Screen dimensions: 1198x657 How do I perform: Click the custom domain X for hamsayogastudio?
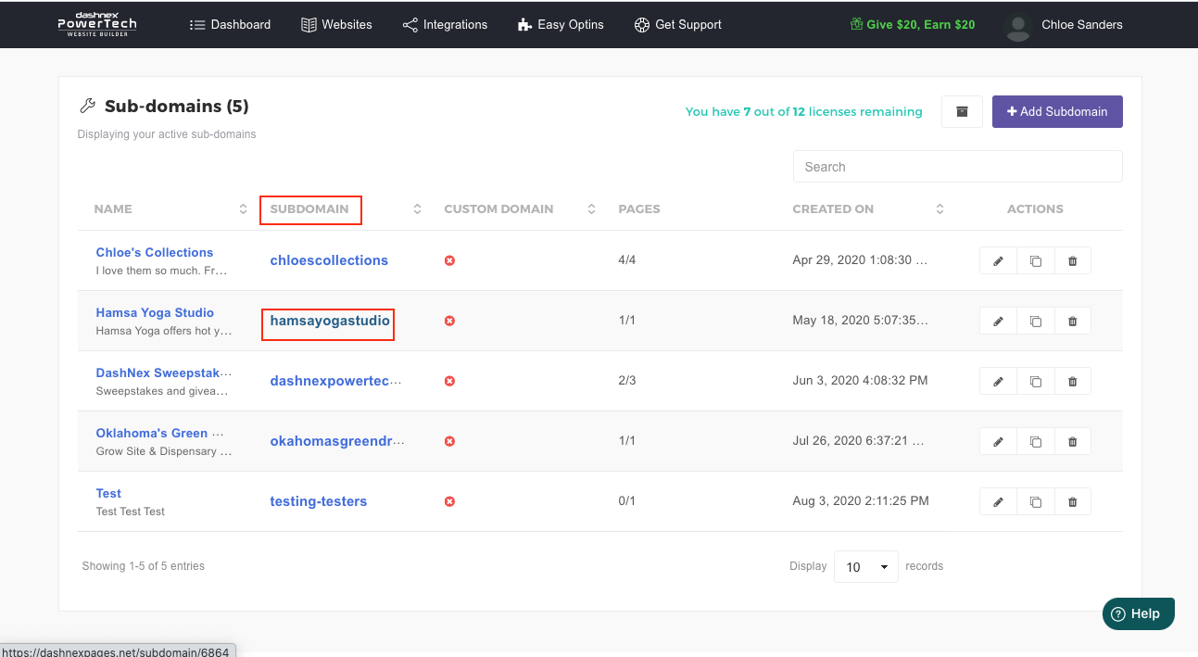(449, 321)
